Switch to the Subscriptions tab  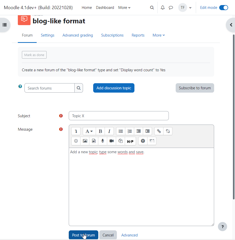tap(112, 35)
